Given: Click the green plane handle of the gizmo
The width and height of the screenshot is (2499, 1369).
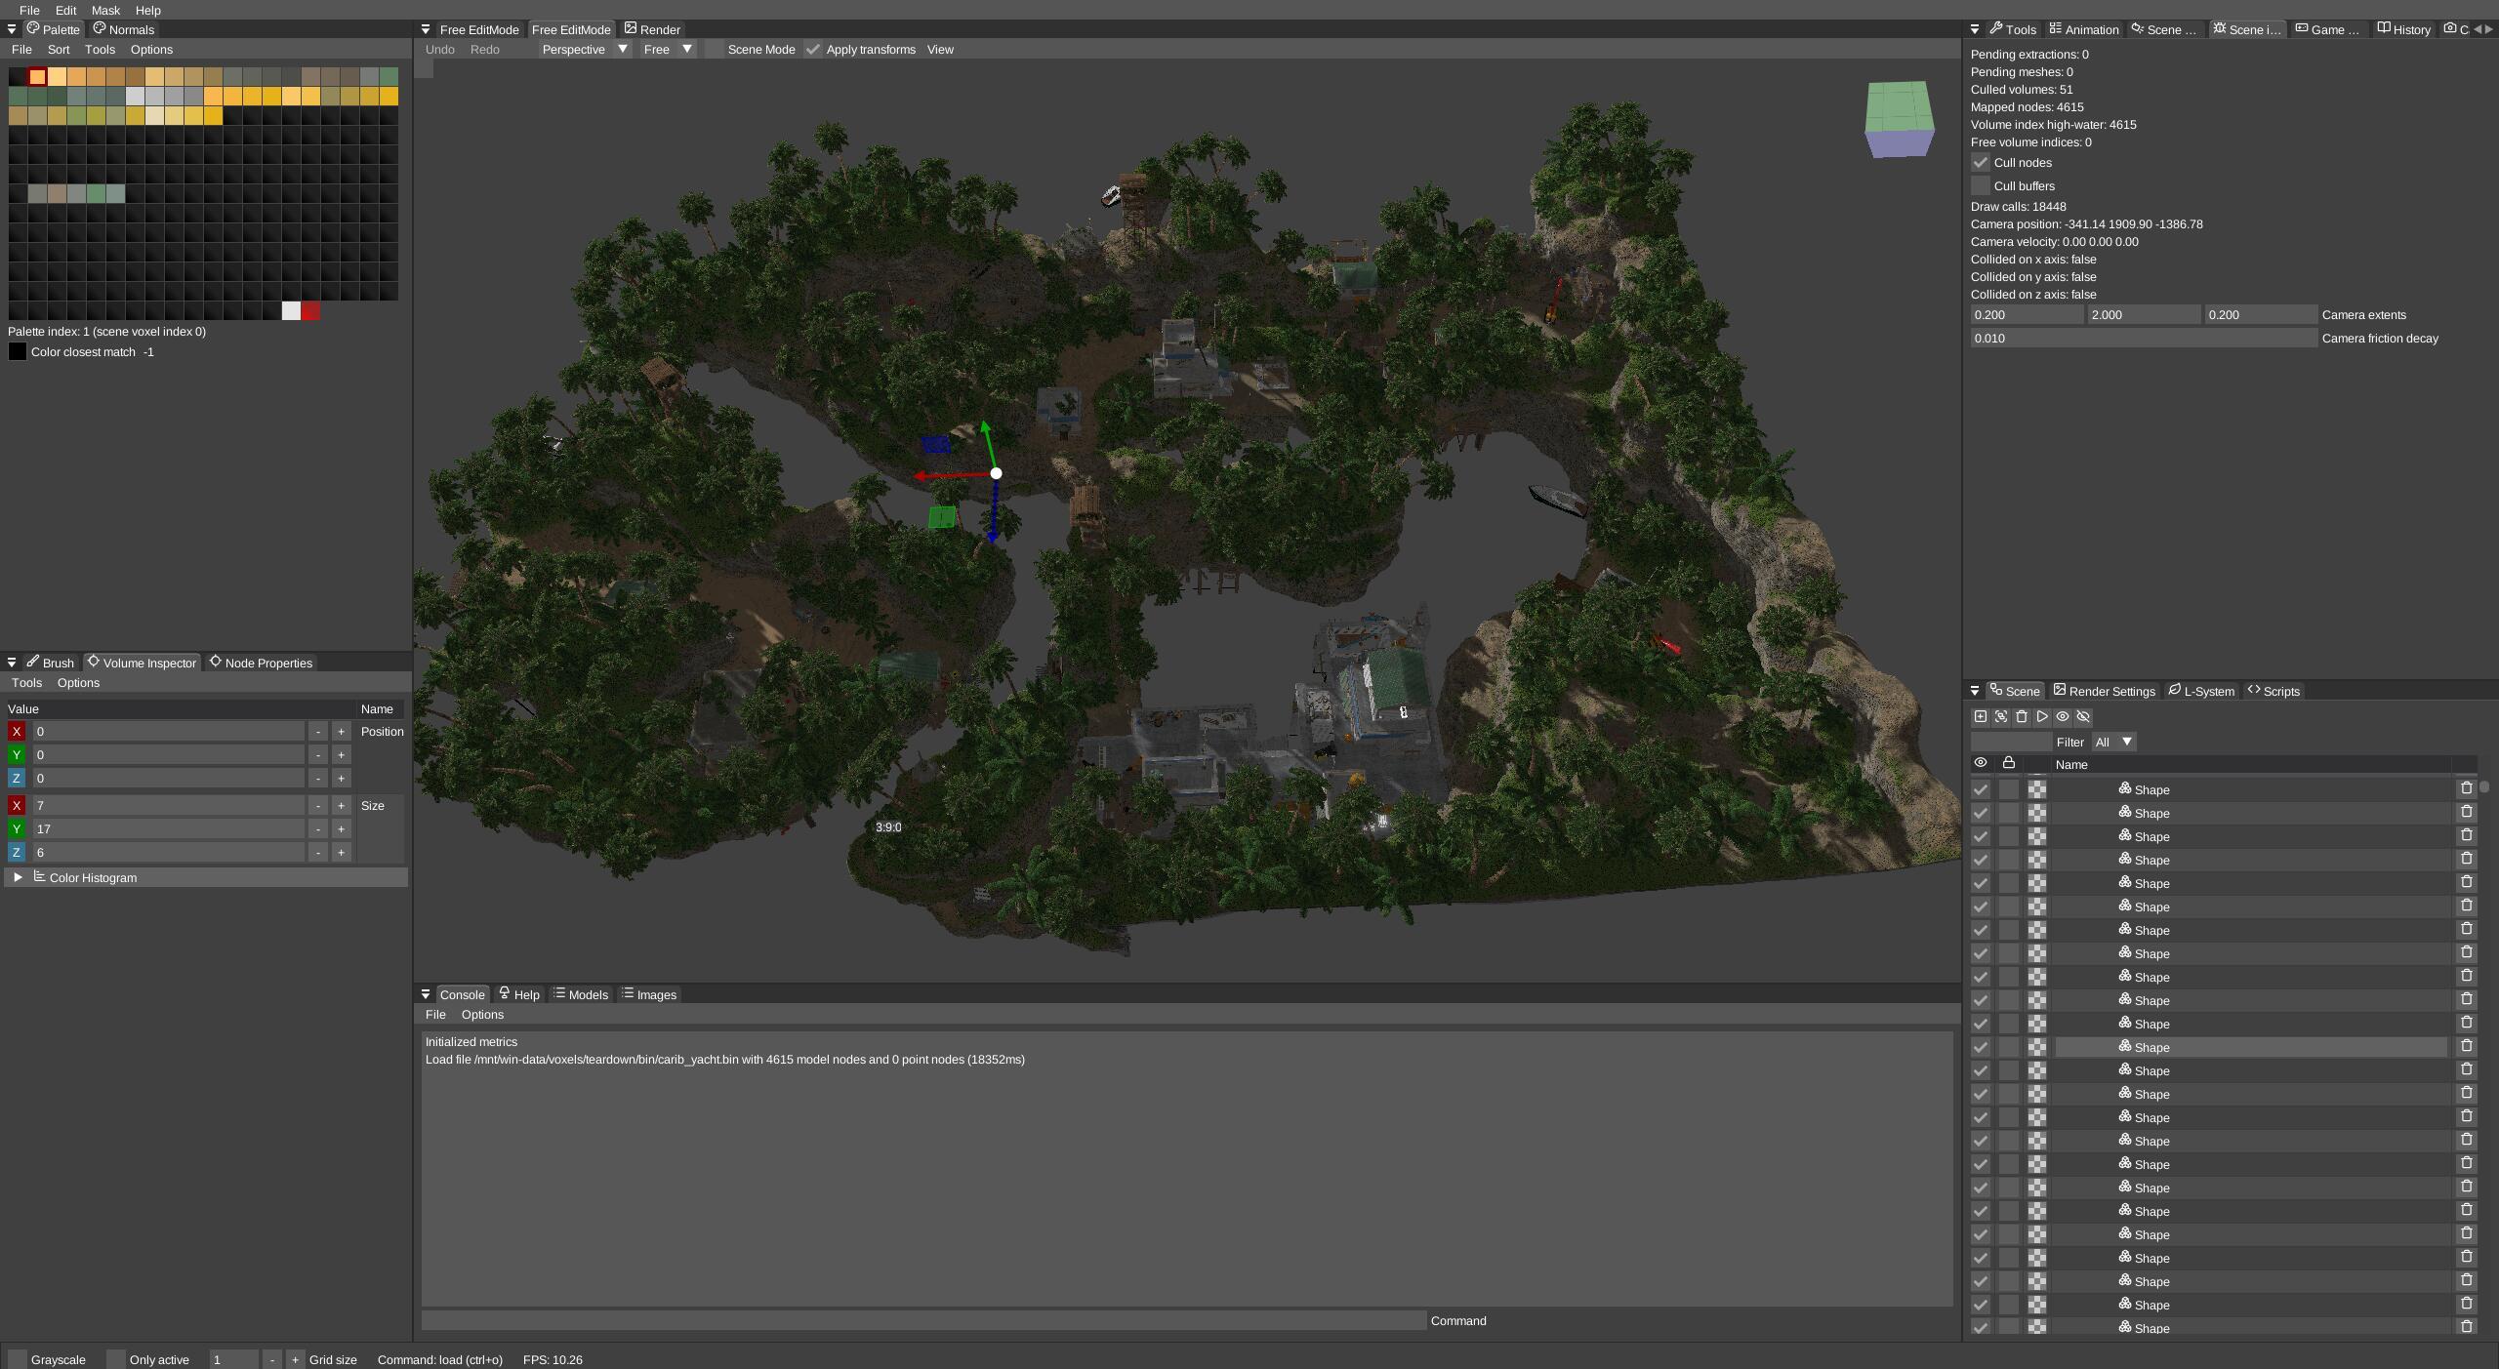Looking at the screenshot, I should [x=942, y=517].
